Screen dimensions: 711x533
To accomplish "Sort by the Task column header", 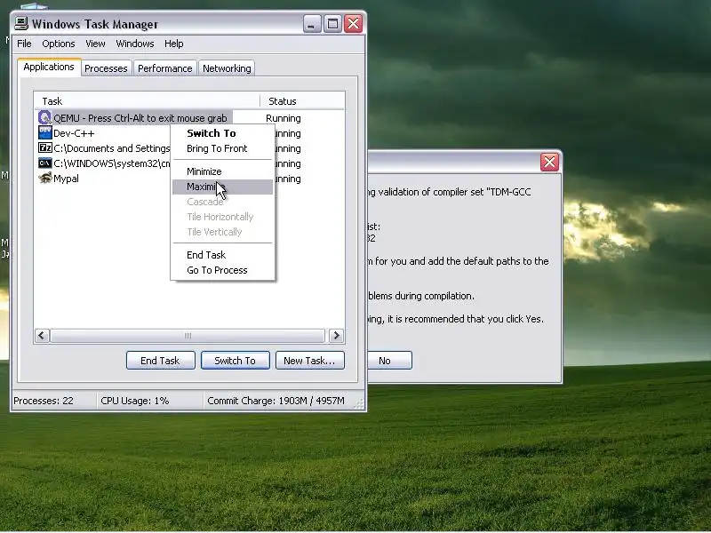I will pyautogui.click(x=147, y=101).
